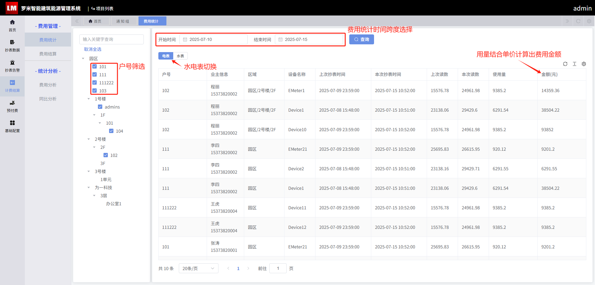Click the refresh table icon above 金额 column
Screen dimensions: 595x285
(565, 64)
